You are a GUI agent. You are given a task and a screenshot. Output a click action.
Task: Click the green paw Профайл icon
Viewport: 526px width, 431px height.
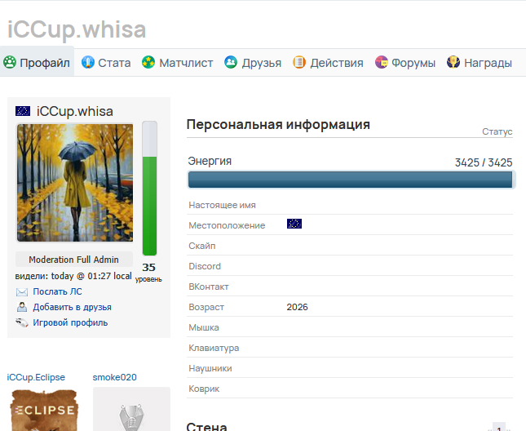pos(10,62)
